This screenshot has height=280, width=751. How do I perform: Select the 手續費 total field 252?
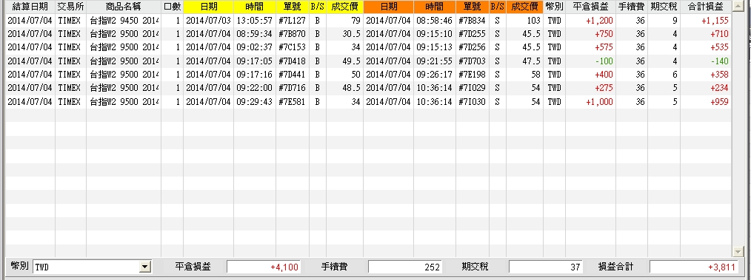coord(405,267)
